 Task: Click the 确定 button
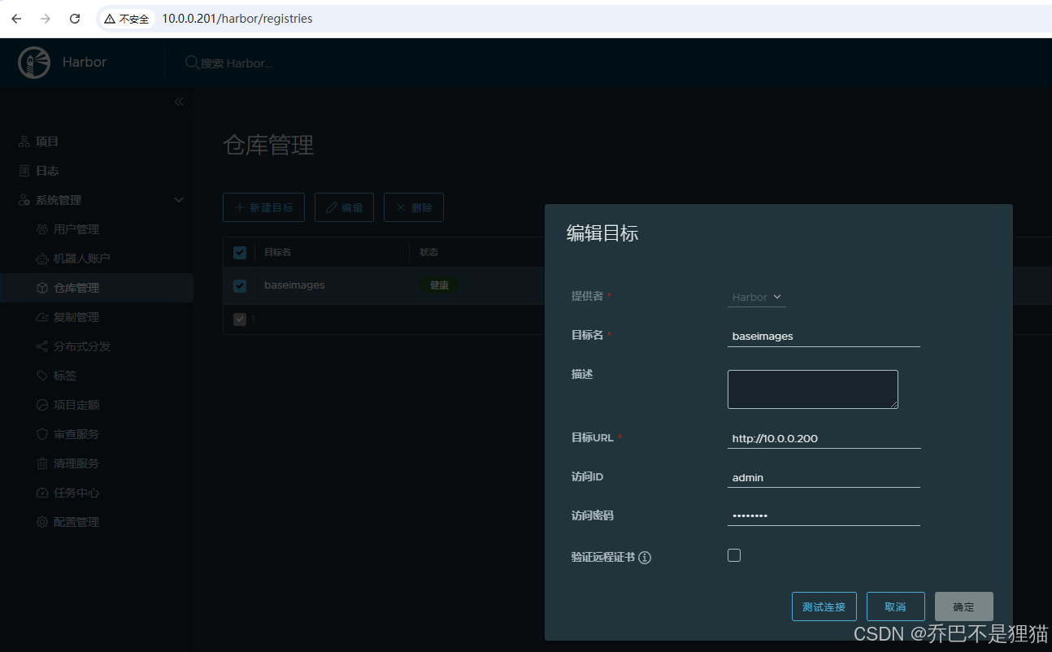964,606
